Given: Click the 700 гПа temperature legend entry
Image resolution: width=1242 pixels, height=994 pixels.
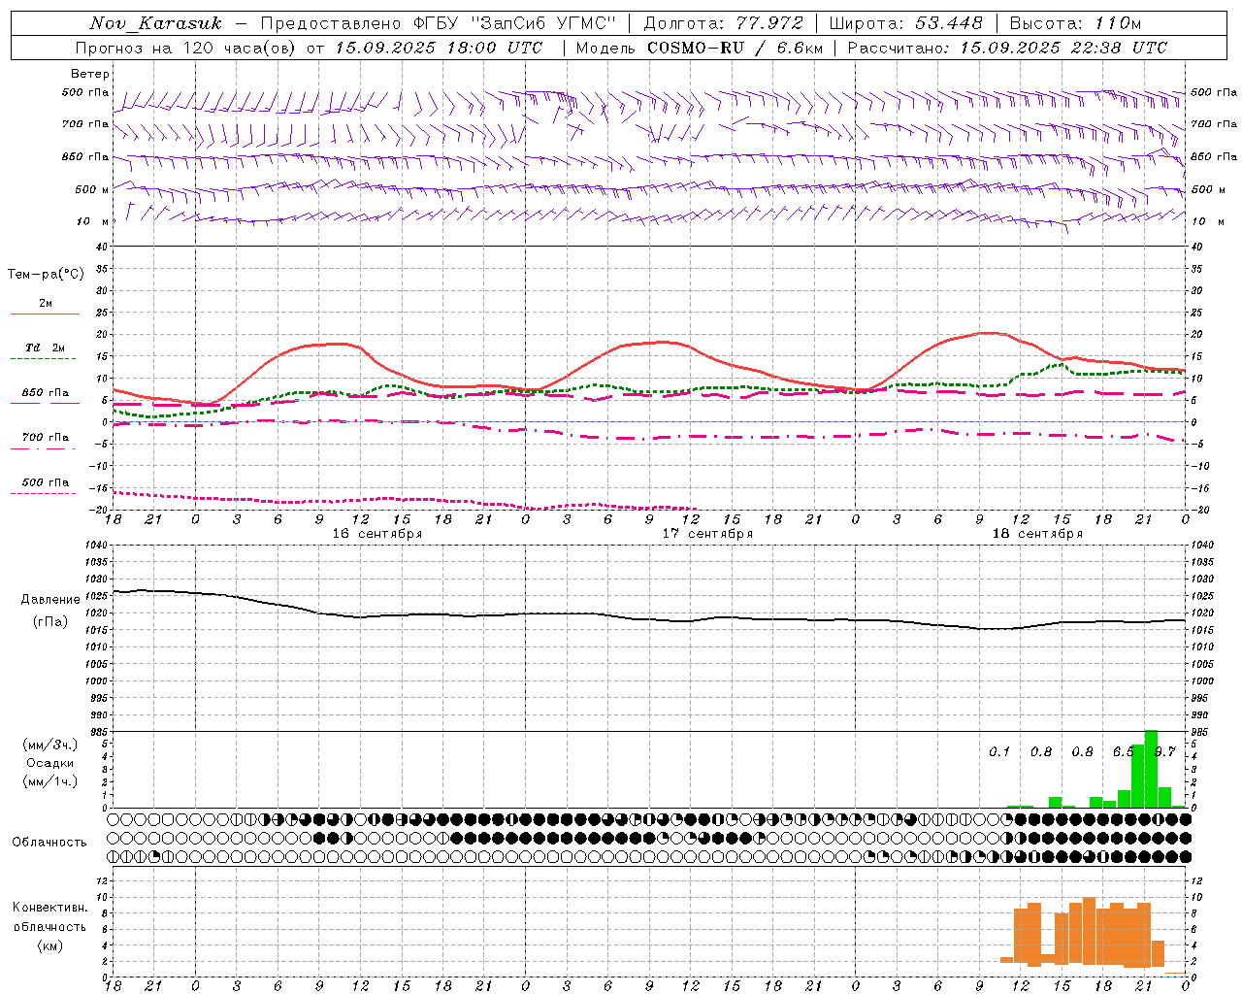Looking at the screenshot, I should coord(46,438).
